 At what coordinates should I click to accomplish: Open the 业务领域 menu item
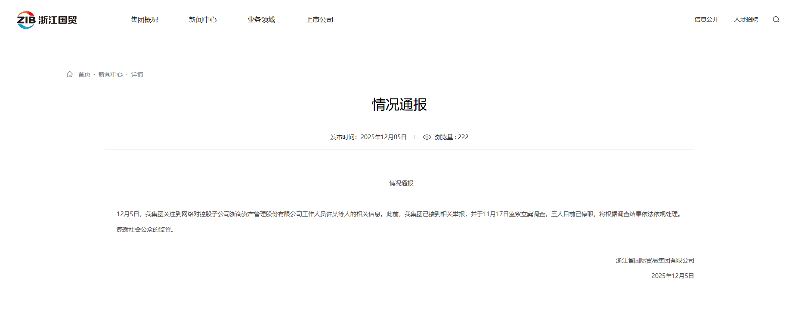tap(261, 20)
